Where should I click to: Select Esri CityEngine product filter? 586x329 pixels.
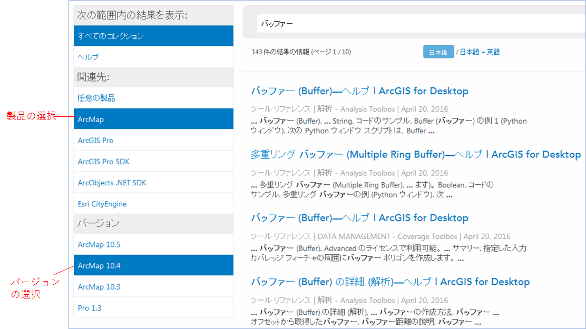[153, 204]
